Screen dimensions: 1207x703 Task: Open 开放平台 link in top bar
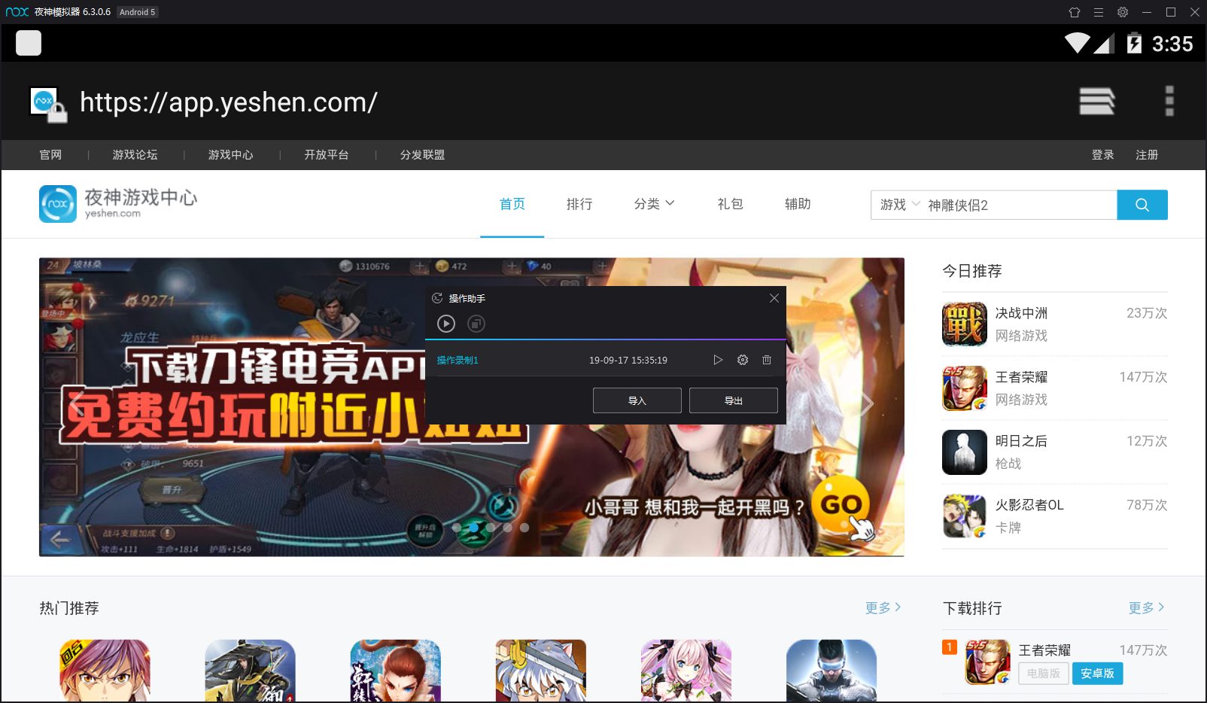pos(327,155)
